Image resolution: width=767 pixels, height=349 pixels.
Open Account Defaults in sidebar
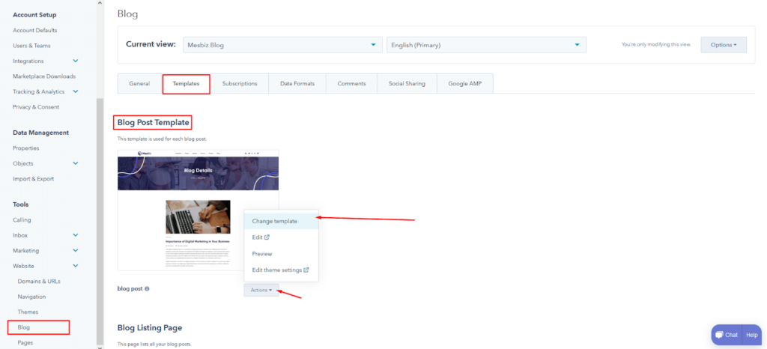click(x=34, y=30)
